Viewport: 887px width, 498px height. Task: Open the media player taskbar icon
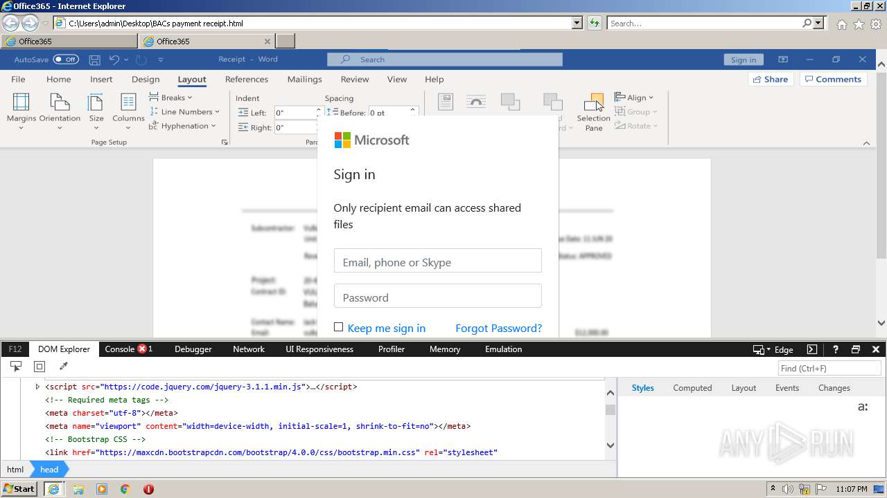(102, 489)
